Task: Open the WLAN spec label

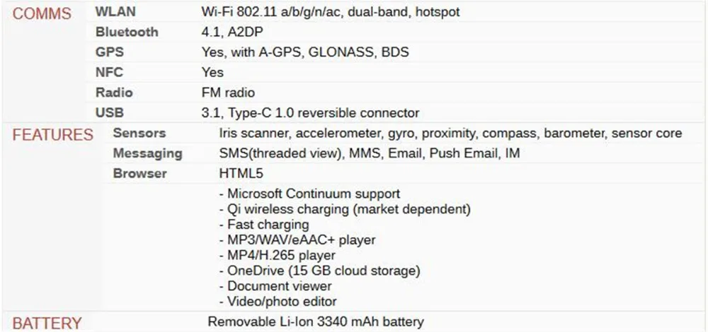Action: point(115,12)
